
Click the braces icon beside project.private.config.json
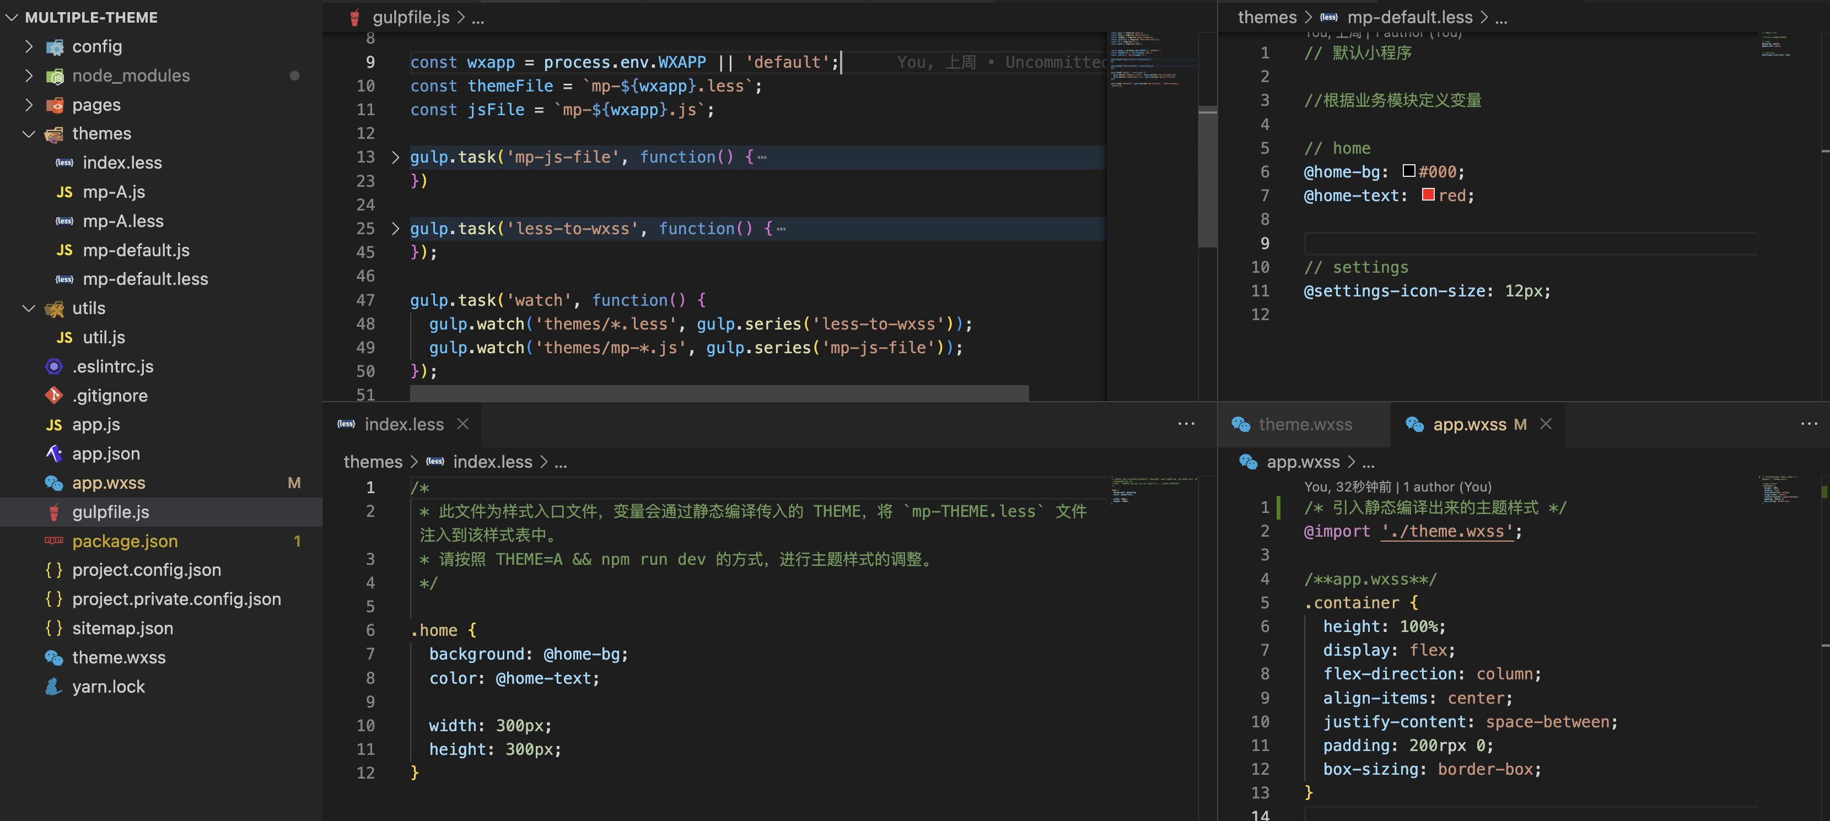pyautogui.click(x=54, y=599)
